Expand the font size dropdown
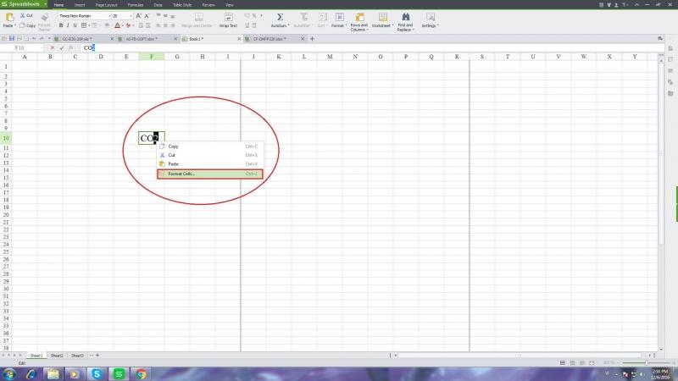Screen dimensions: 678x381 pos(131,16)
